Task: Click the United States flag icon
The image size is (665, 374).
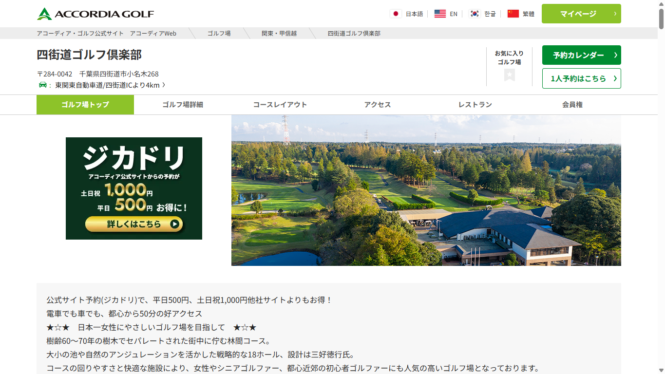Action: (440, 14)
